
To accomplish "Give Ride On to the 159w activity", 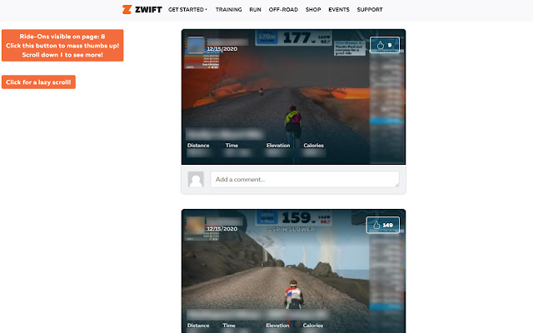I will [383, 225].
